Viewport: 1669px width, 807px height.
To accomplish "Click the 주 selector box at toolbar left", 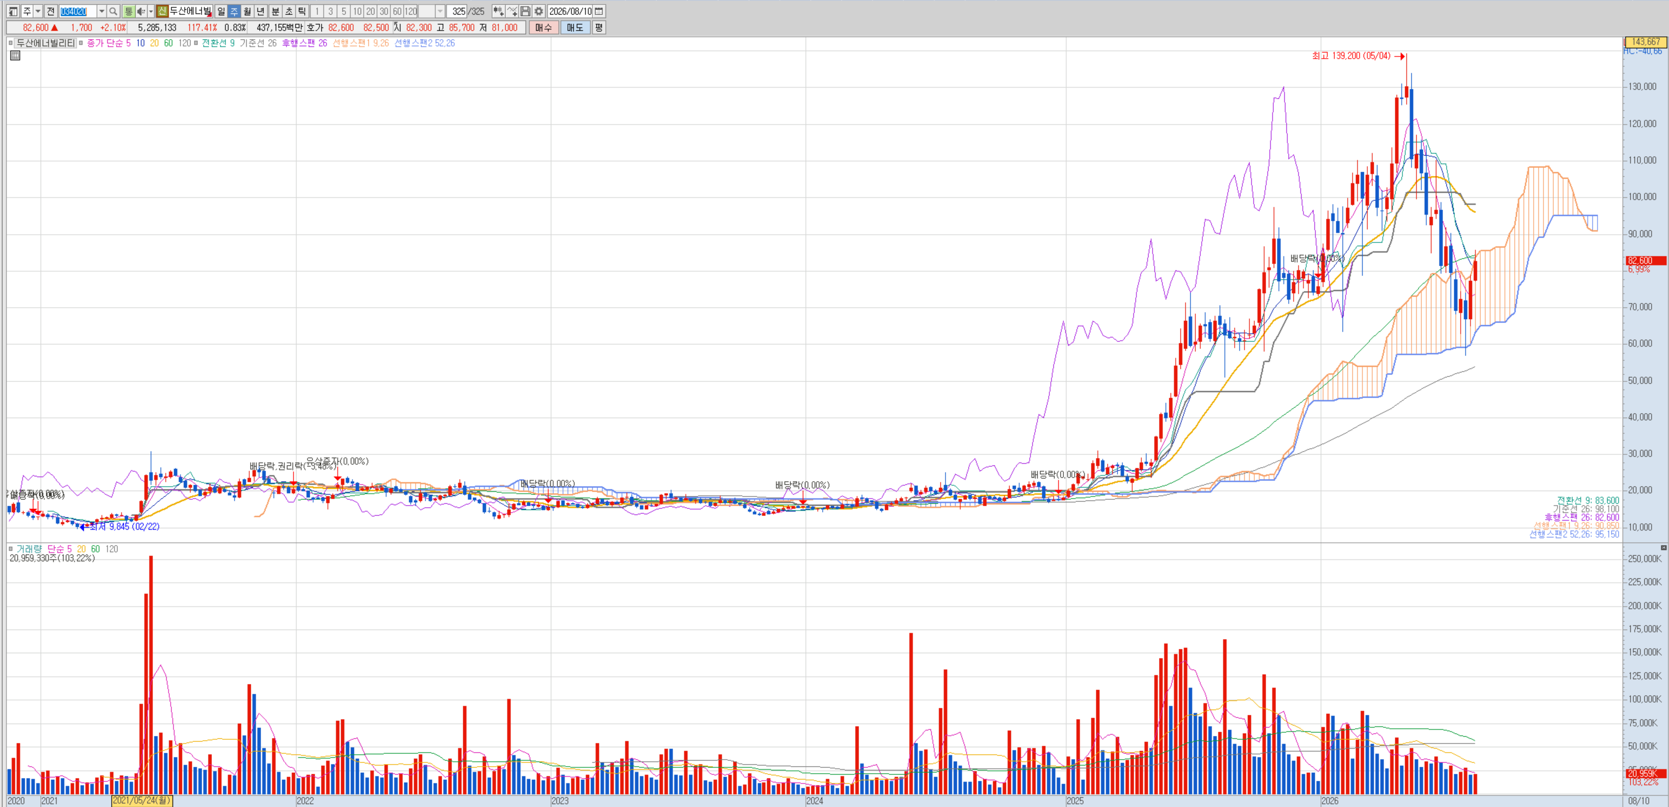I will pos(27,11).
